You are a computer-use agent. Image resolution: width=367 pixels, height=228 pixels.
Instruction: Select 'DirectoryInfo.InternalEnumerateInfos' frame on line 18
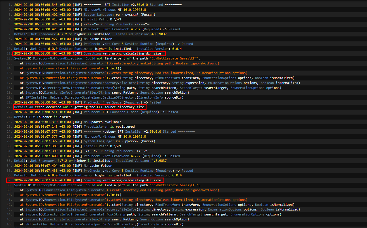pyautogui.click(x=151, y=88)
